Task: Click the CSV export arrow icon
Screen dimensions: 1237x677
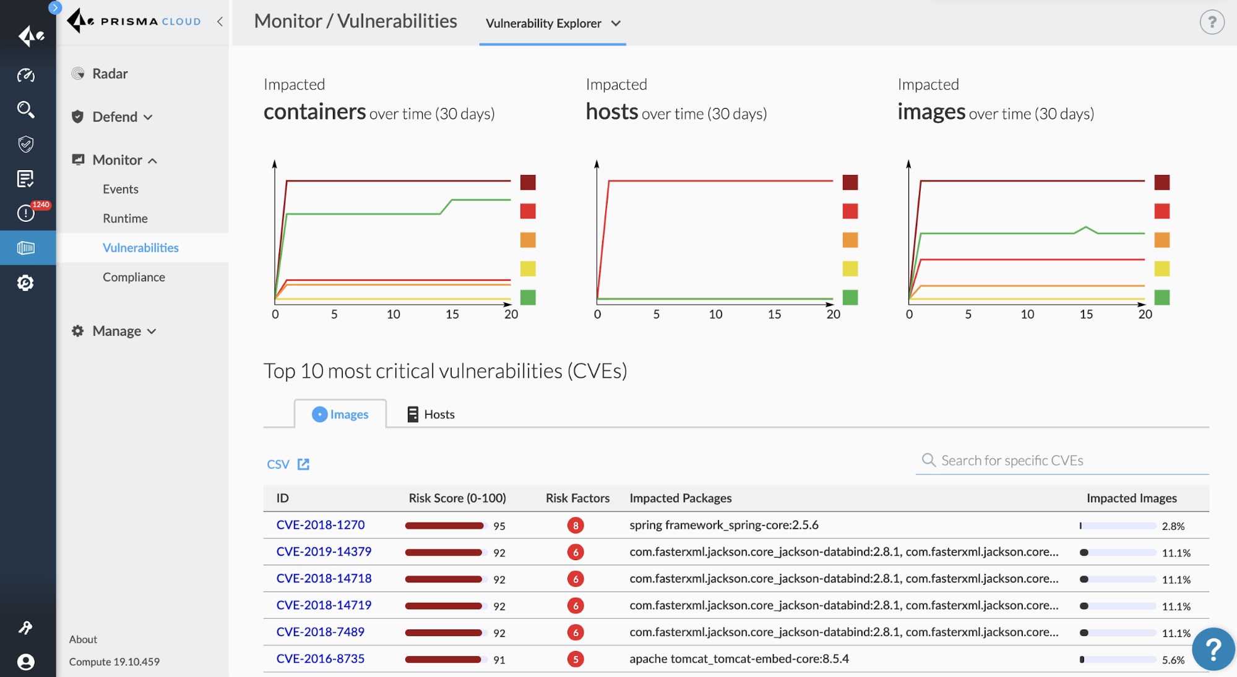Action: (x=303, y=464)
